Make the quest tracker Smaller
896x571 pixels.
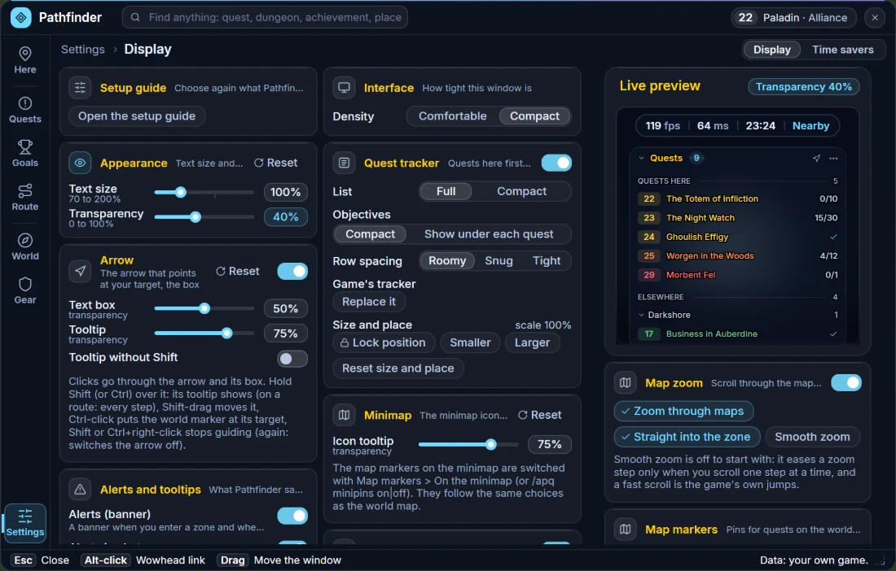(470, 342)
